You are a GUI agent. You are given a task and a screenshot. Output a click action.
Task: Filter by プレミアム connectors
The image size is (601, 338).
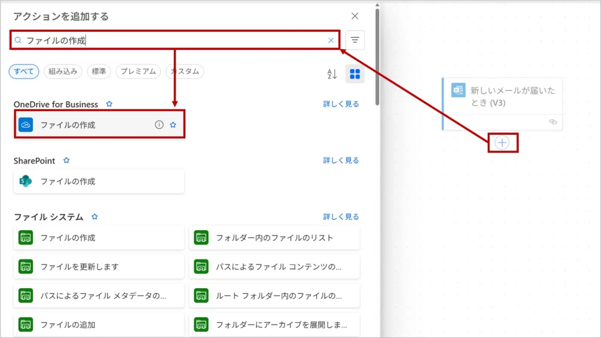[138, 71]
